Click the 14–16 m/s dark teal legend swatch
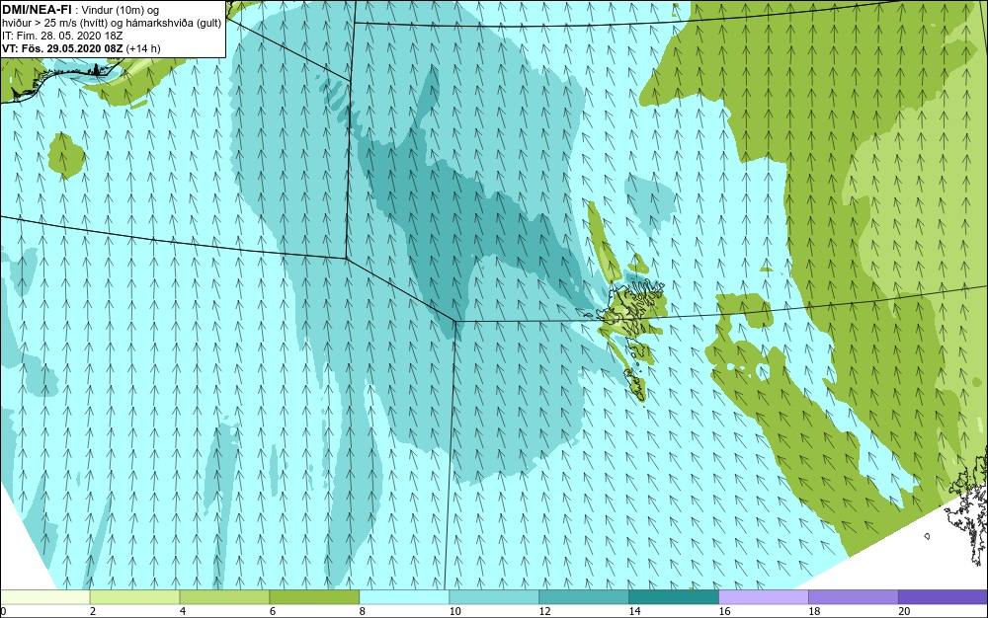The image size is (988, 618). click(x=674, y=597)
